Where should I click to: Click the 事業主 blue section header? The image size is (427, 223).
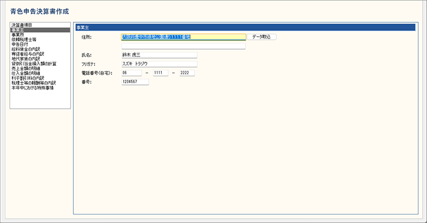tap(246, 28)
